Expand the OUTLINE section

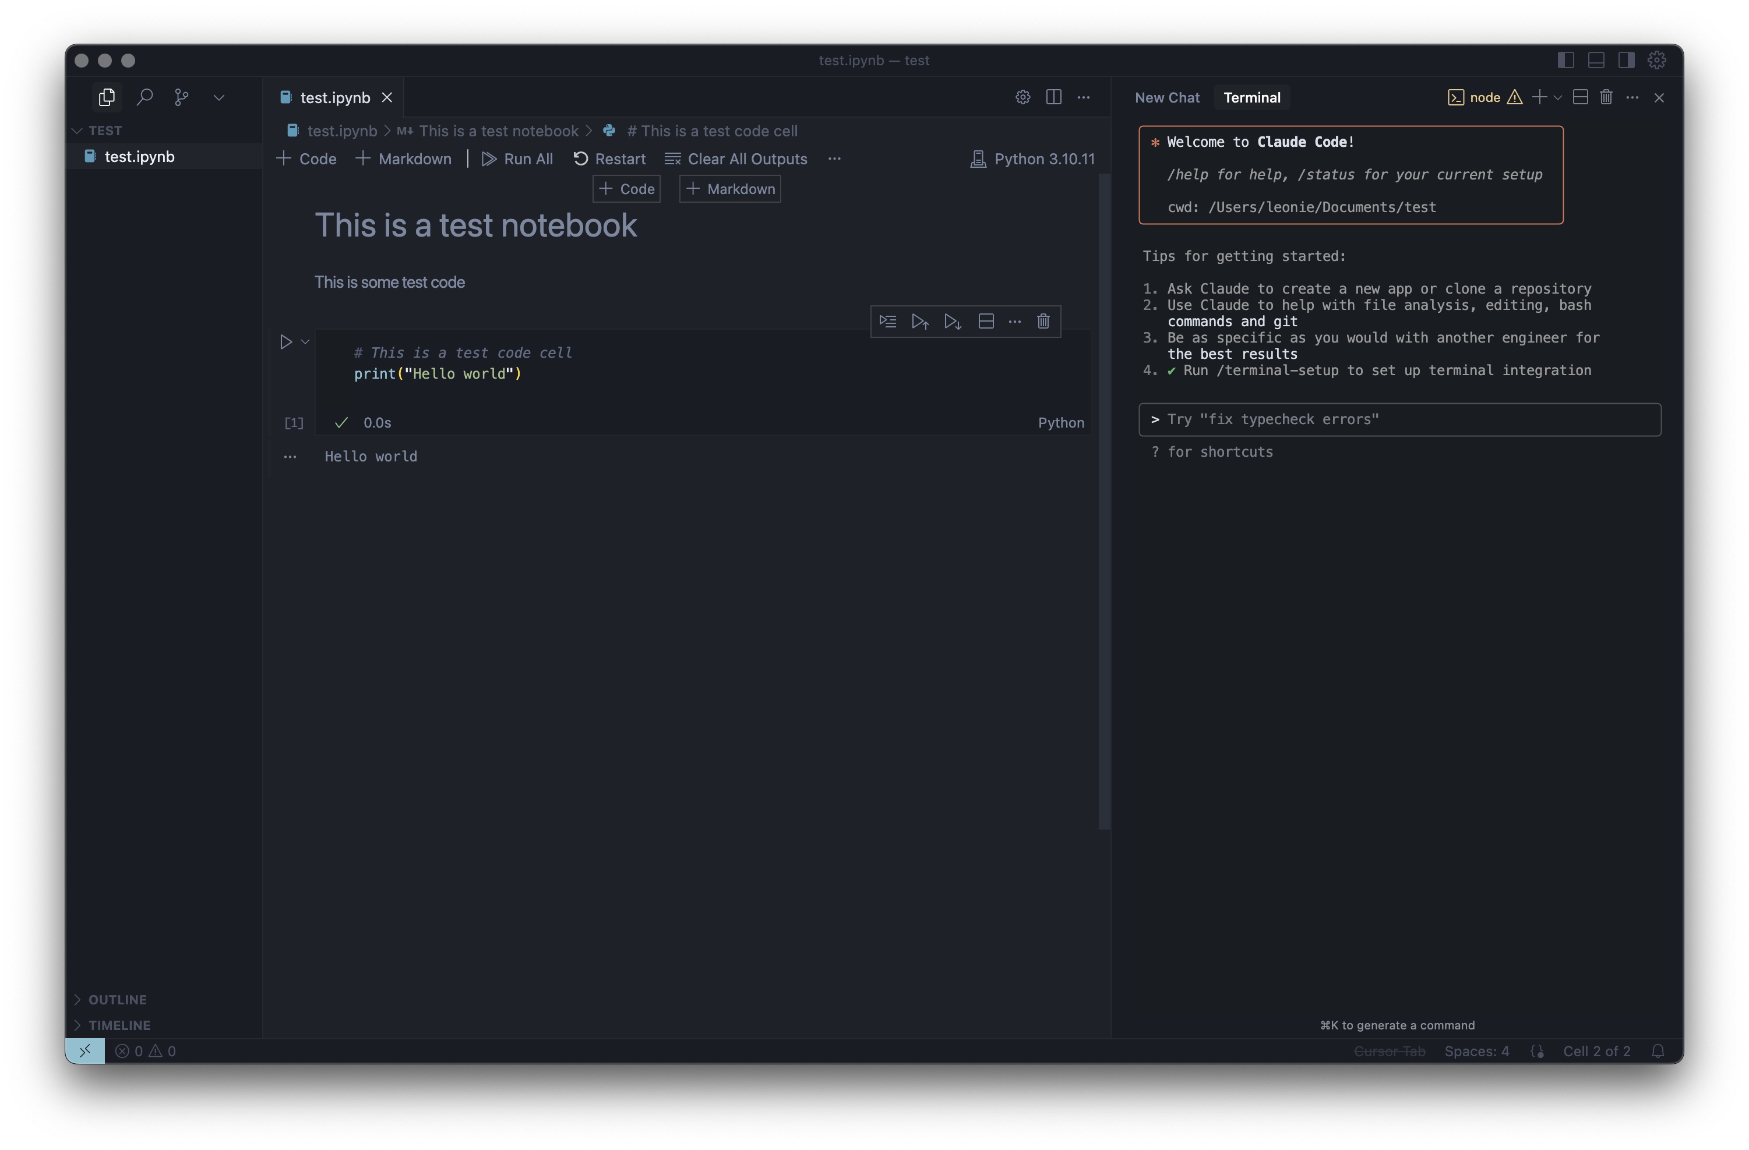point(118,999)
